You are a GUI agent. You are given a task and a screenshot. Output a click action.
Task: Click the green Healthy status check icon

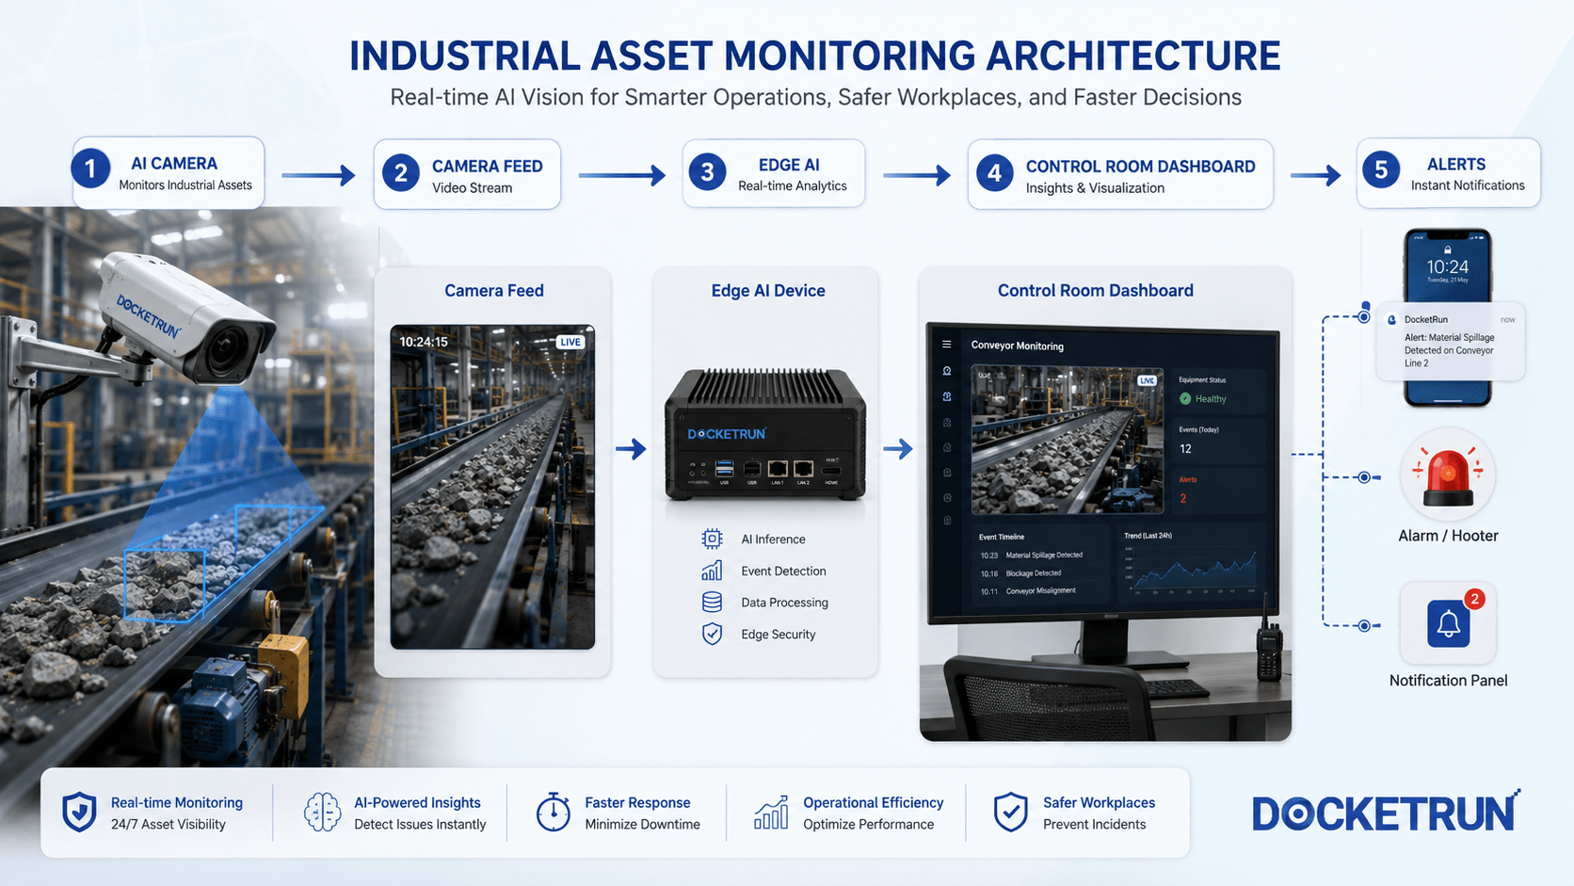(1185, 399)
